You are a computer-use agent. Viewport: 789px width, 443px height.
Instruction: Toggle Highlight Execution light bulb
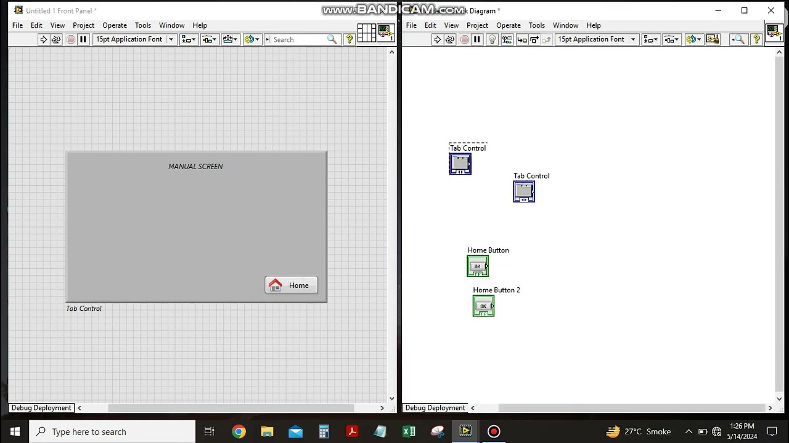click(492, 39)
